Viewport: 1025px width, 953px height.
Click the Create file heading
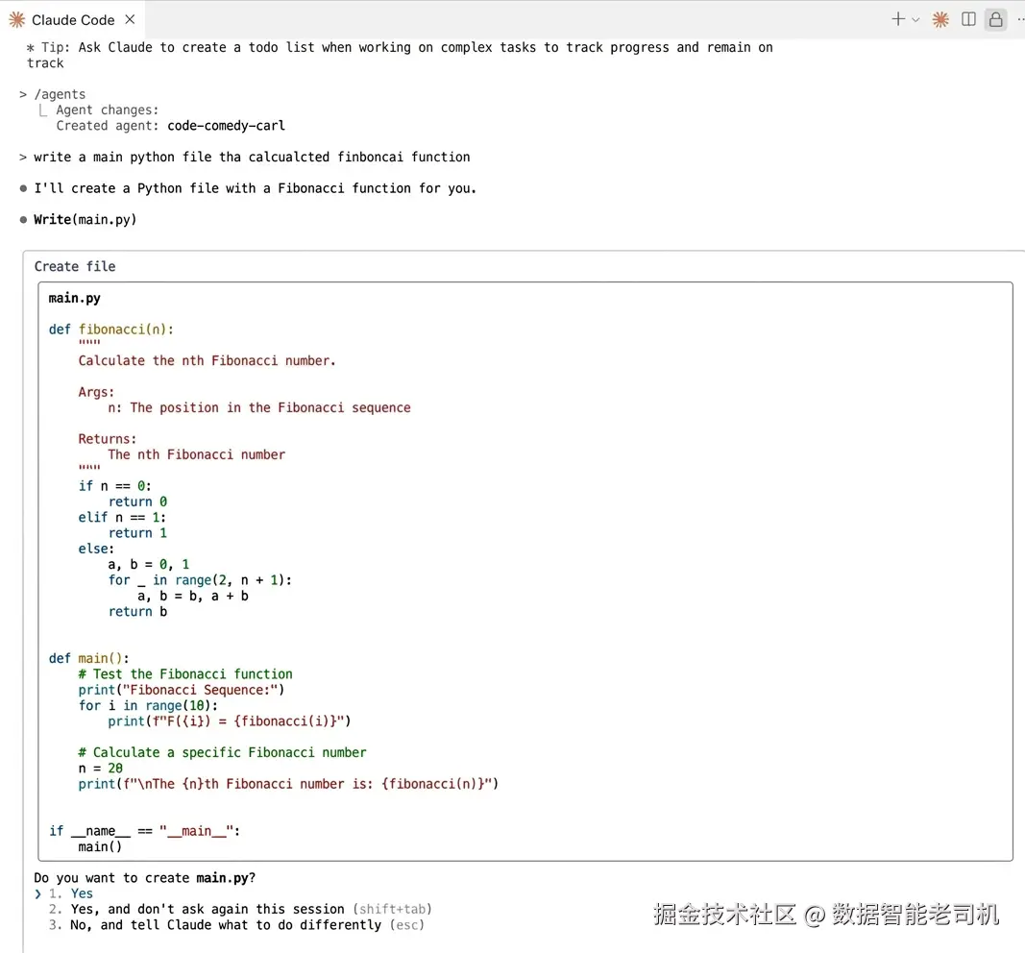(75, 267)
